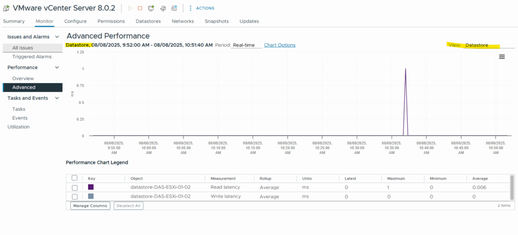Viewport: 518px width, 235px height.
Task: Switch to the Summary tab
Action: (x=14, y=21)
